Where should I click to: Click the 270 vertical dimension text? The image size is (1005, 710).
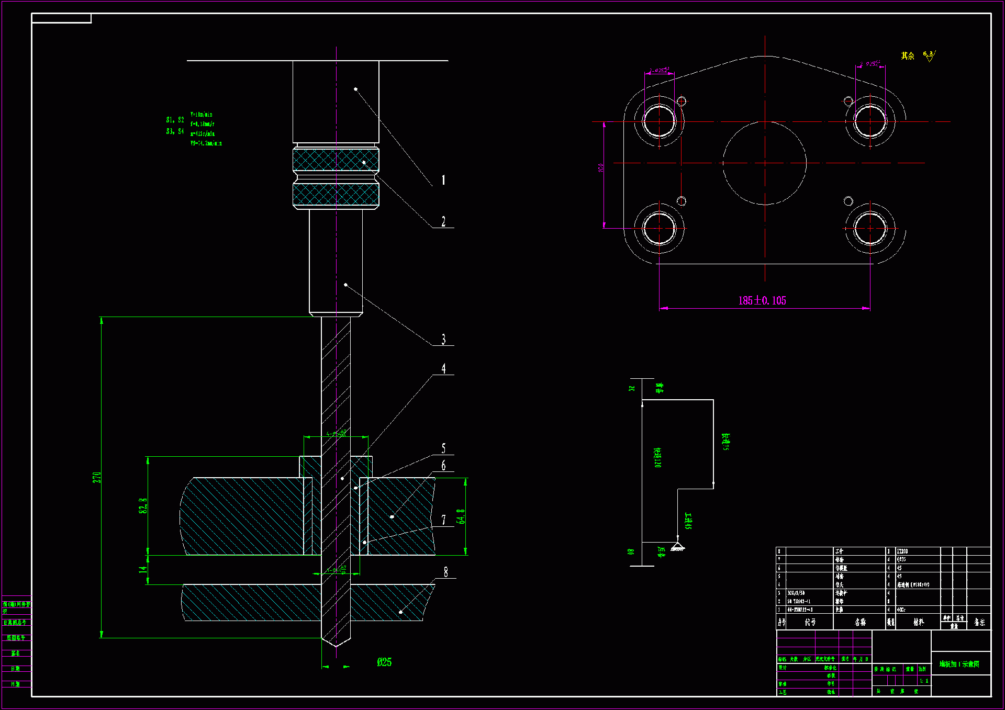97,477
